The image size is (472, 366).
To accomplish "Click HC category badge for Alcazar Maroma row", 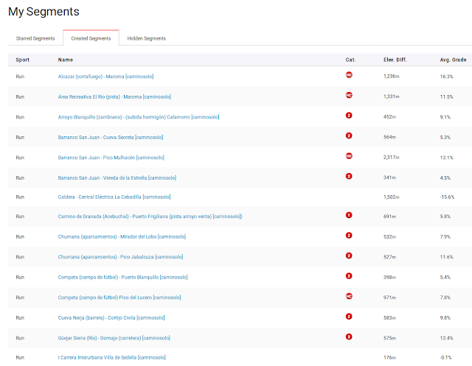I will (x=349, y=75).
